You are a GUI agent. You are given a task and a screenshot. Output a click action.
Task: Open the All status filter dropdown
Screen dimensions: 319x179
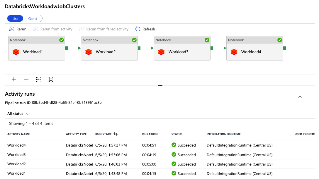[x=18, y=113]
